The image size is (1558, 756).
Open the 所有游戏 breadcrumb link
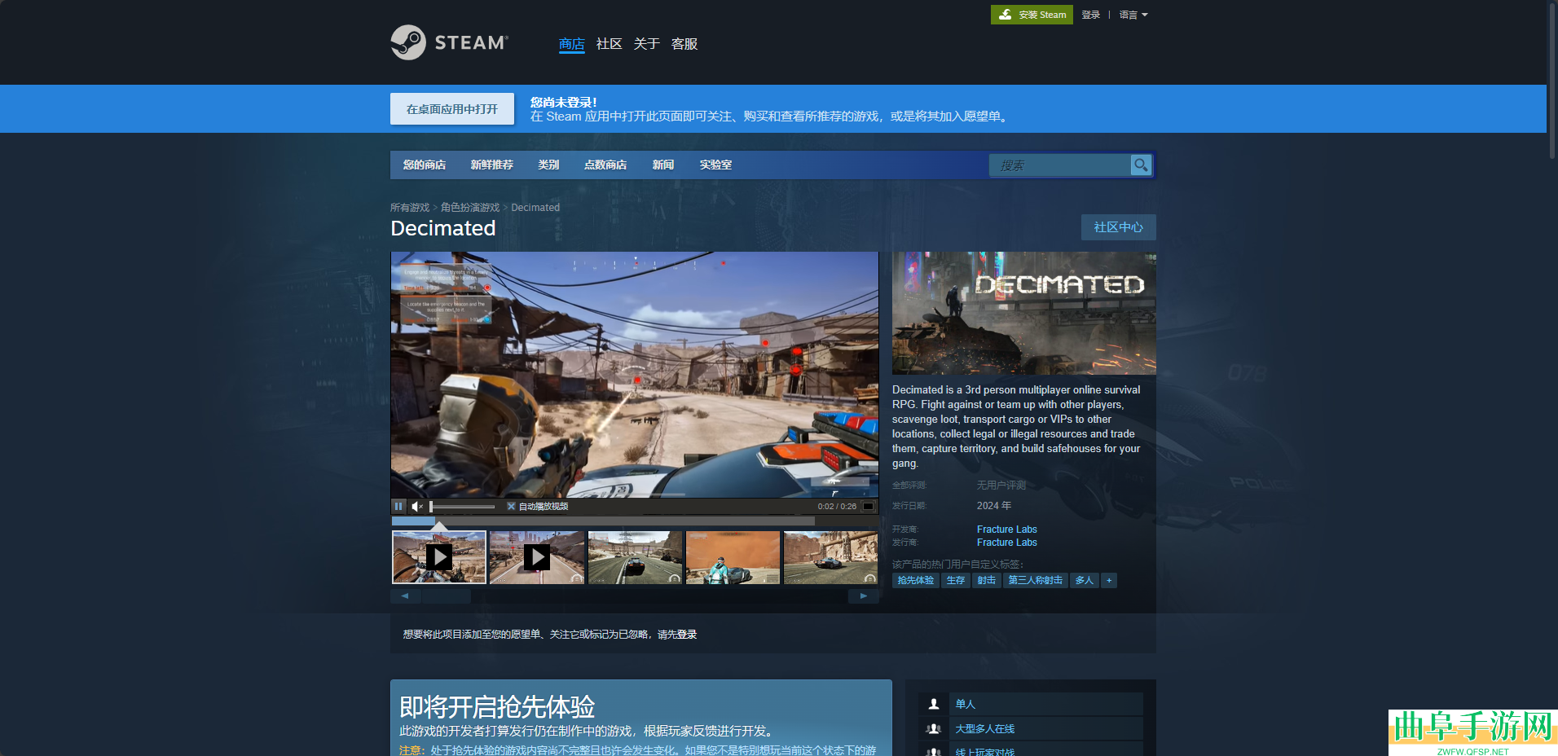(x=410, y=208)
